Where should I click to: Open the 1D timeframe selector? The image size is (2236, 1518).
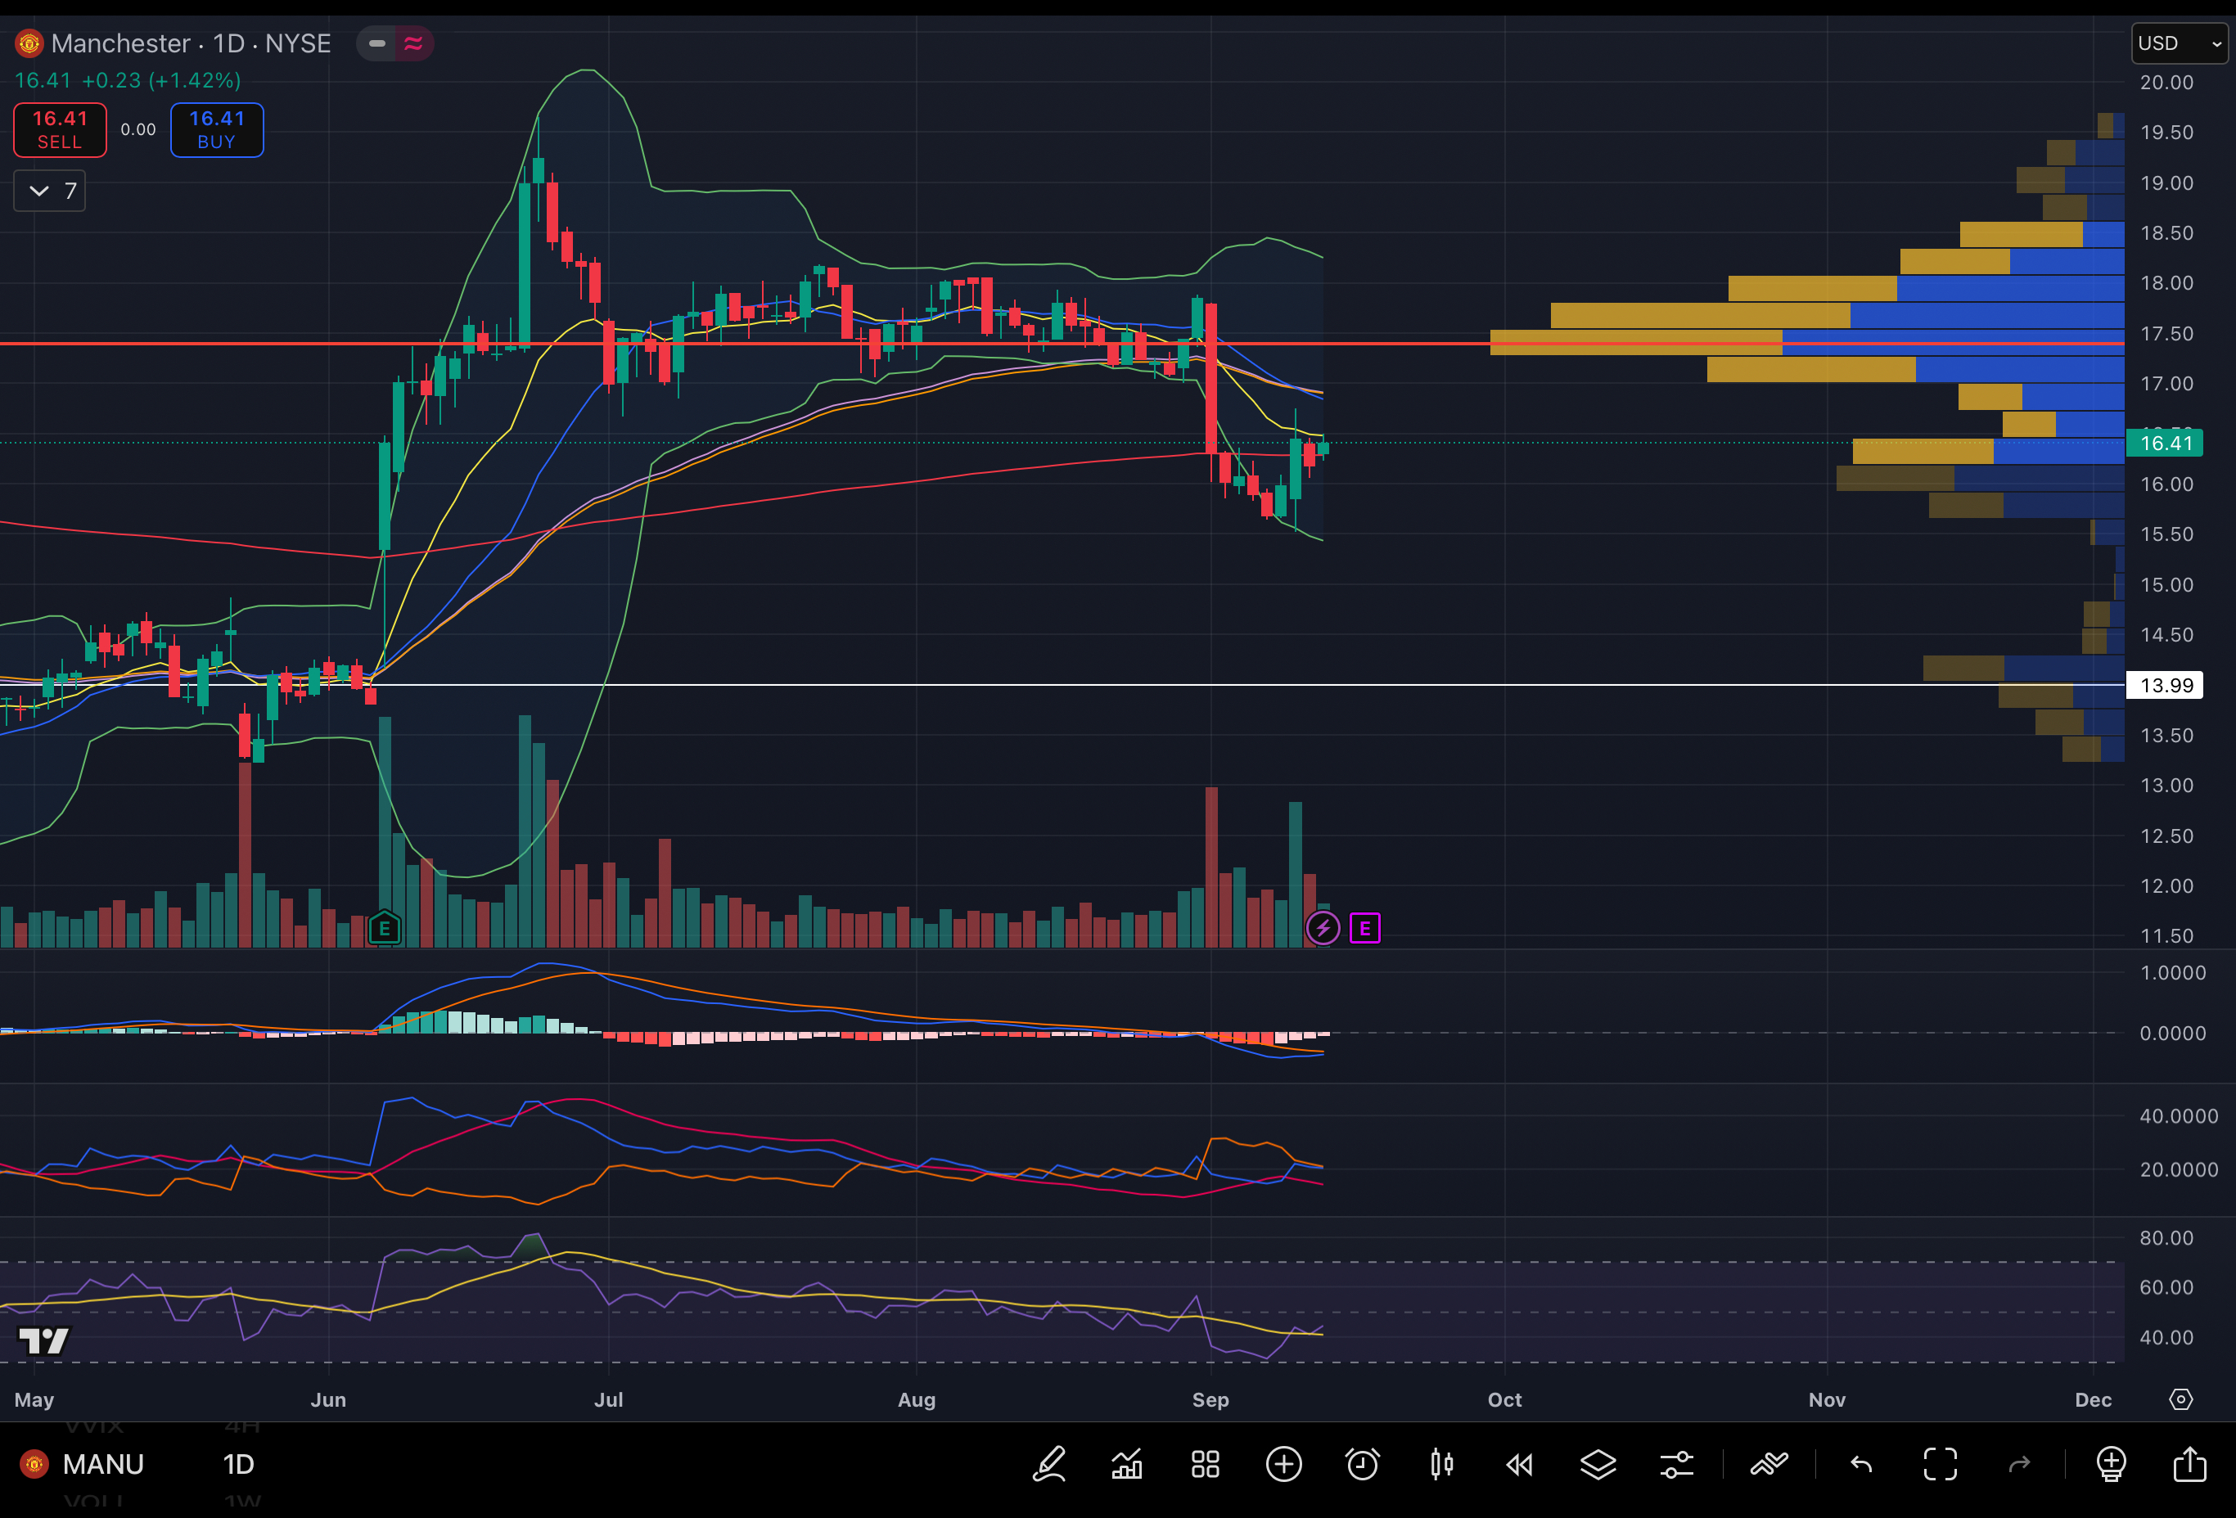(239, 1464)
